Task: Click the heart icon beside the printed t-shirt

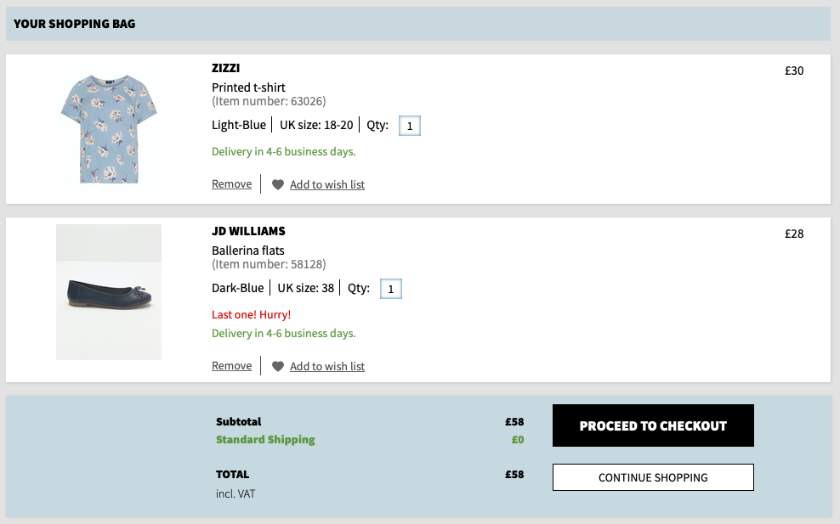Action: (277, 184)
